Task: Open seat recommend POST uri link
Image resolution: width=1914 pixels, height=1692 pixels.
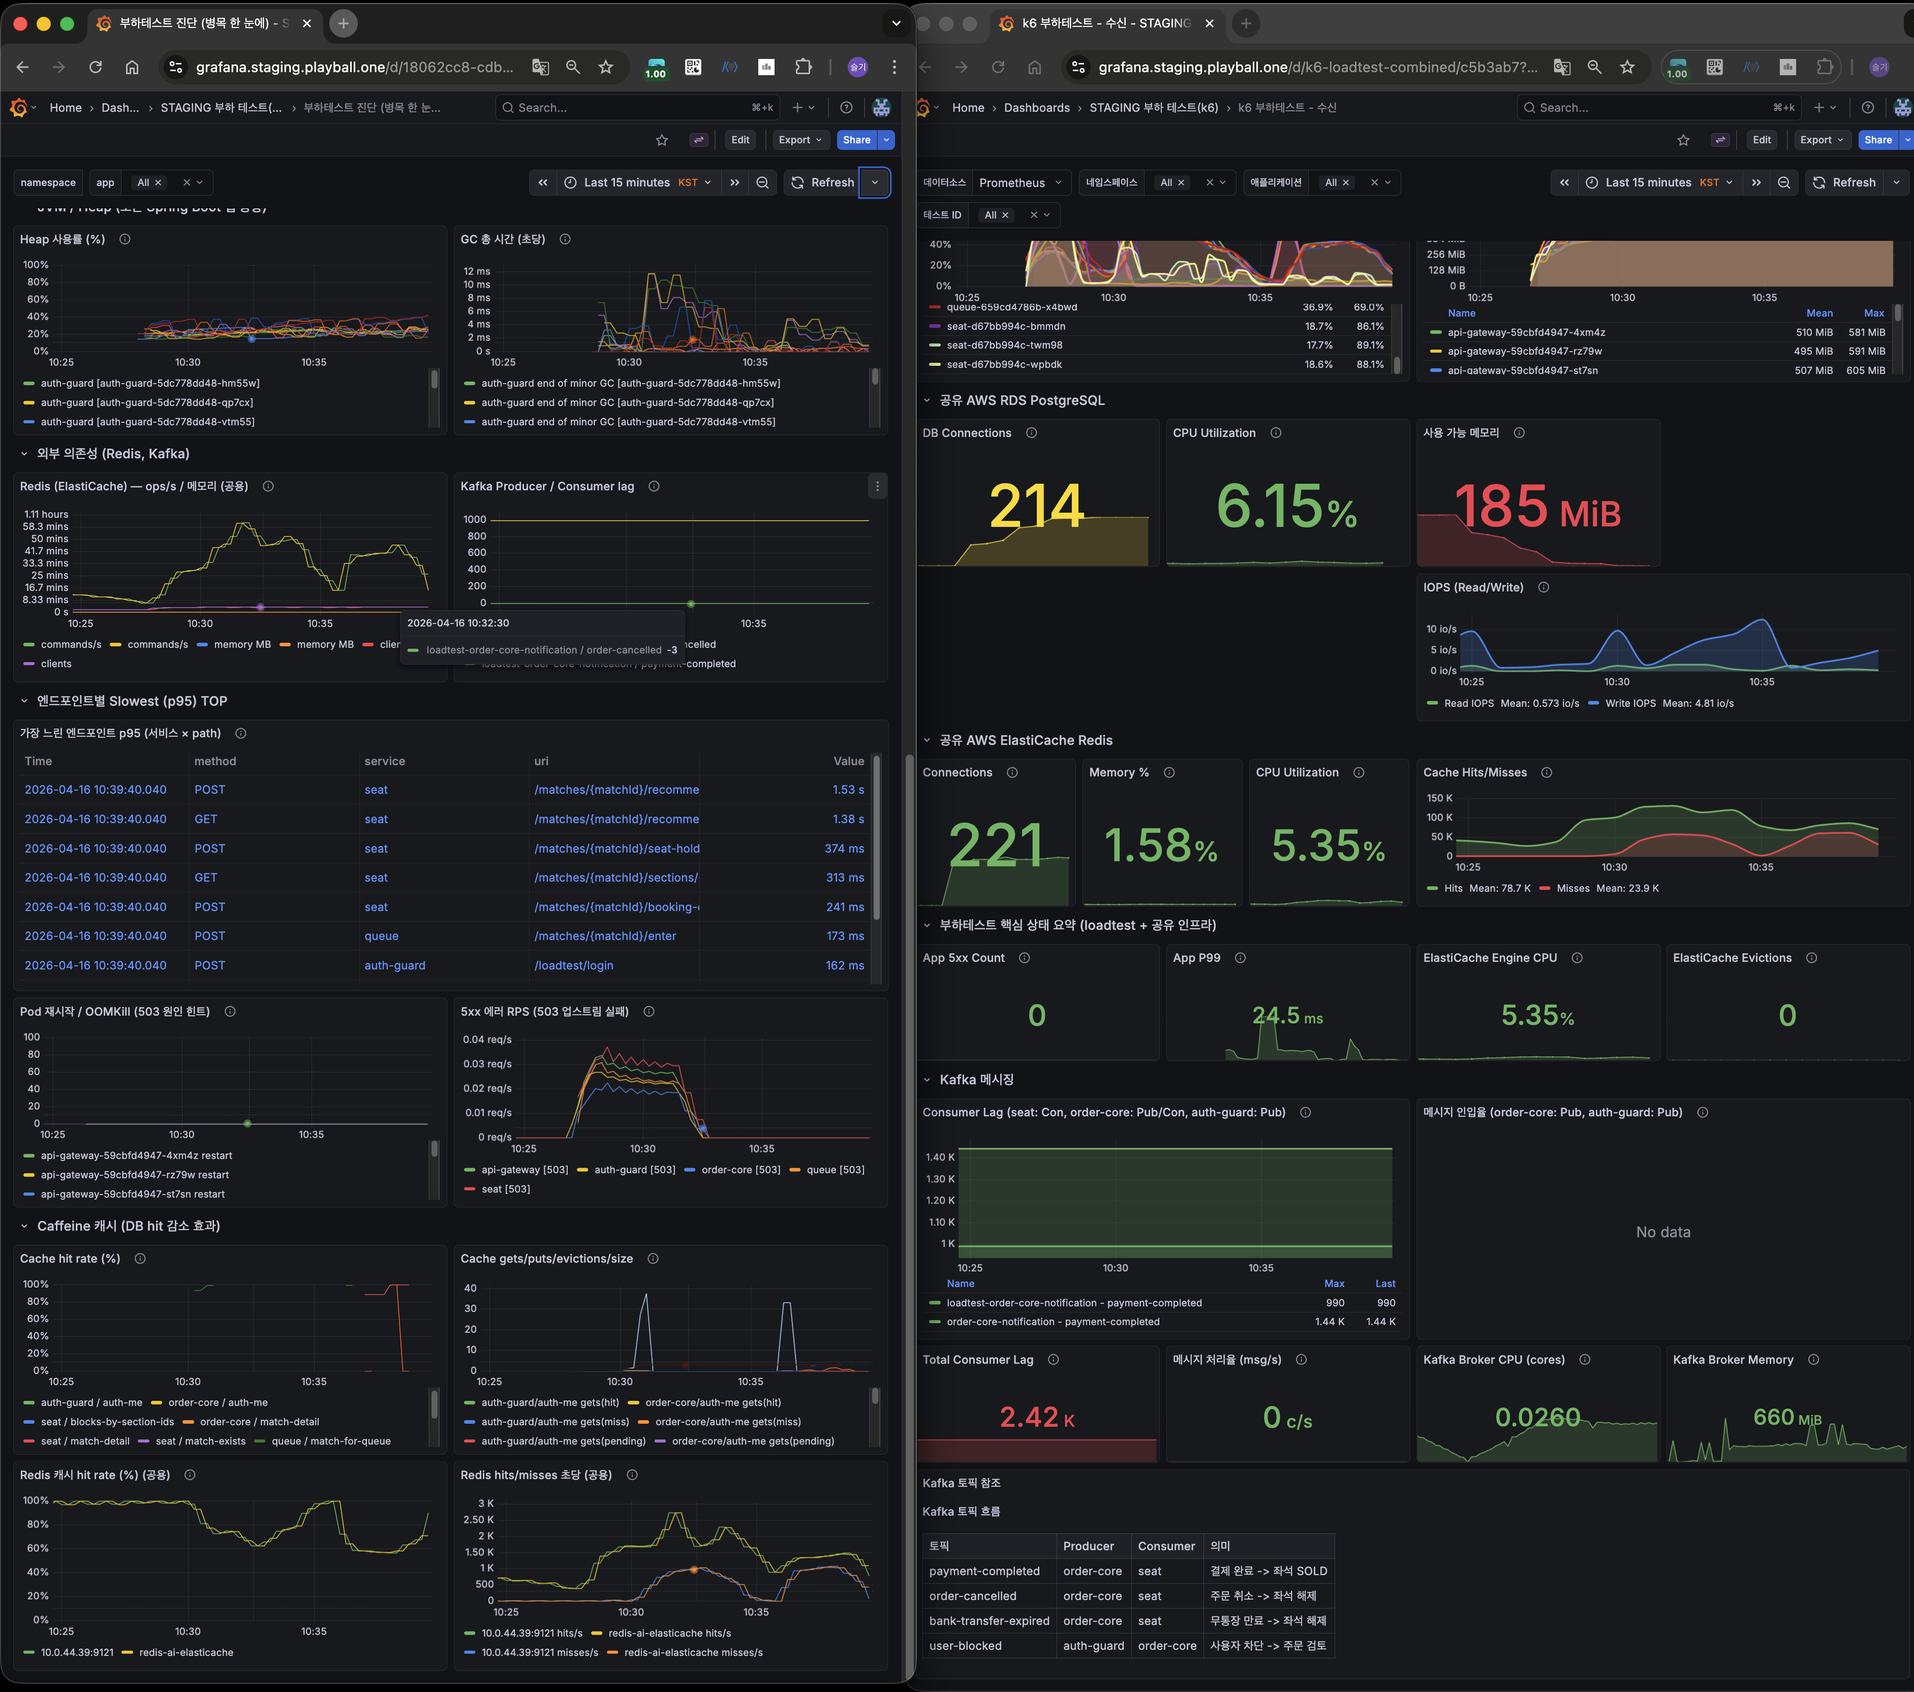Action: coord(616,790)
